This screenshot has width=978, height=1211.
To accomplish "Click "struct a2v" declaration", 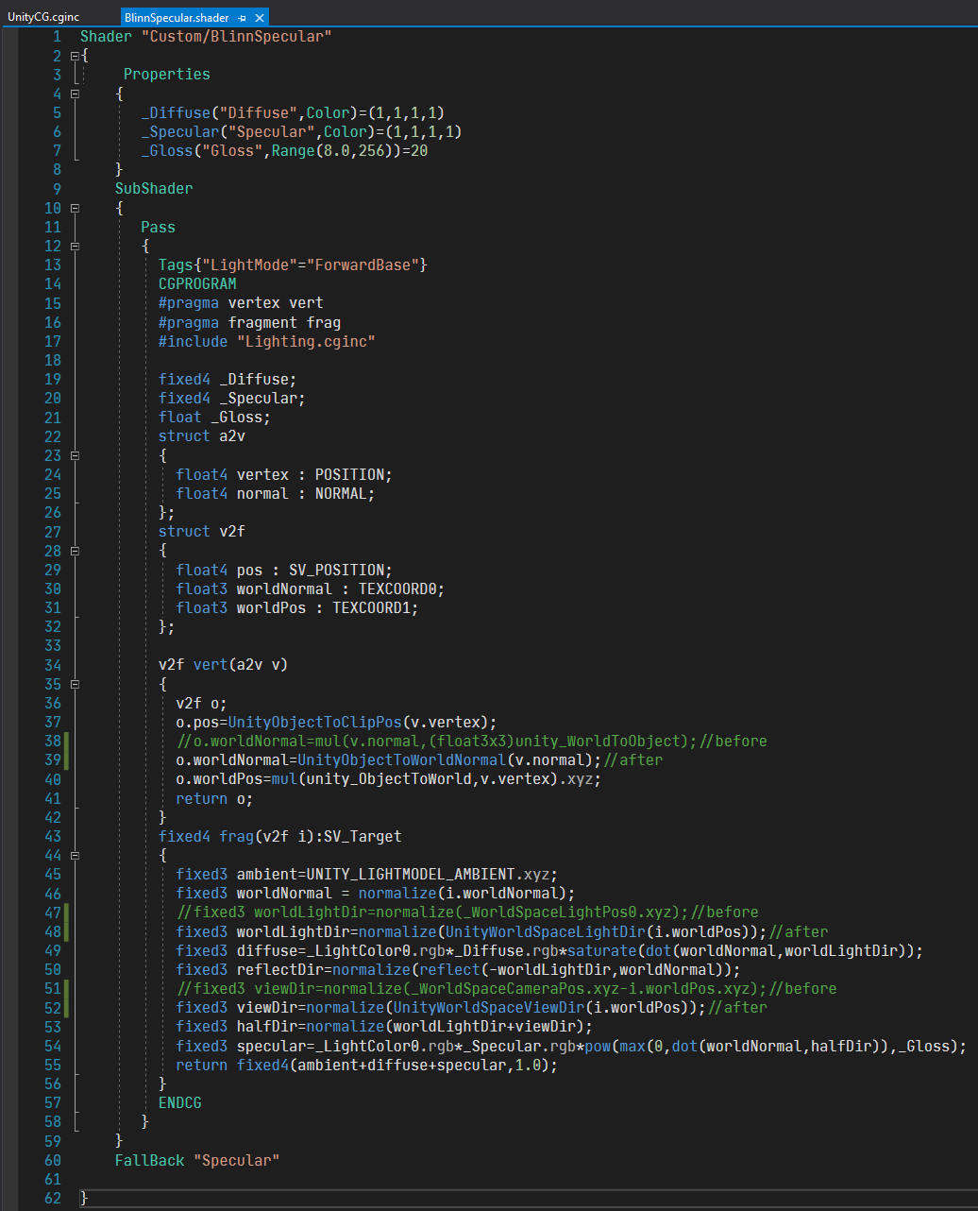I will [x=202, y=435].
